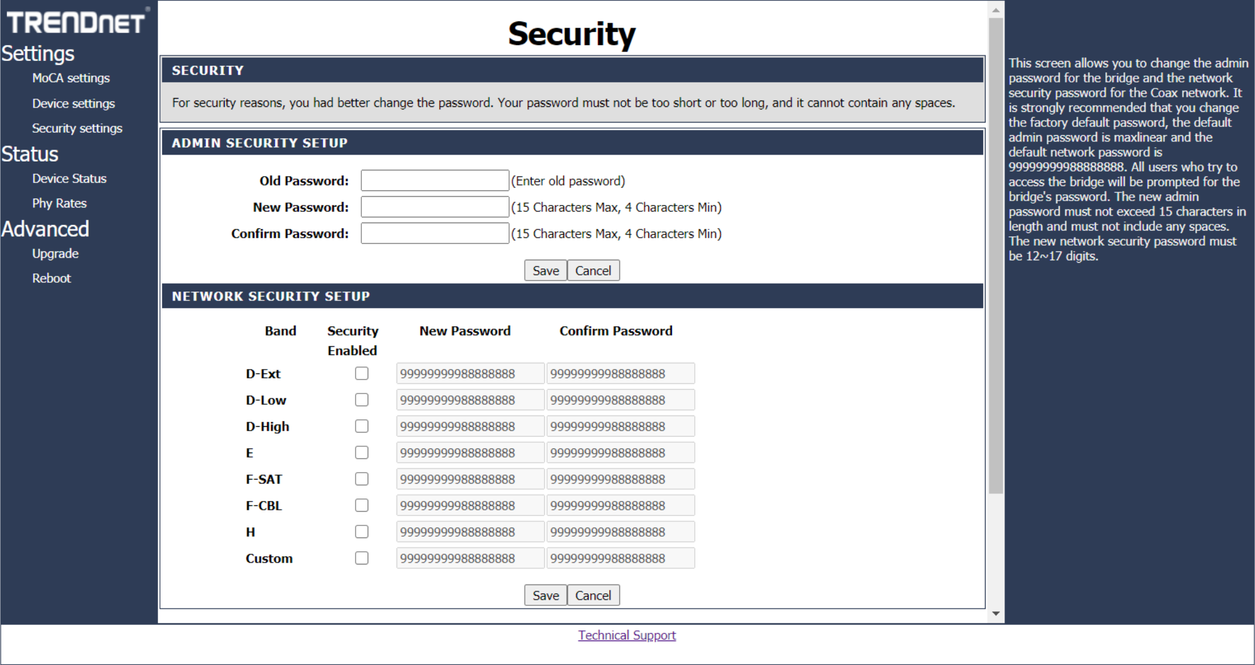
Task: Open firmware Upgrade page
Action: pos(55,253)
